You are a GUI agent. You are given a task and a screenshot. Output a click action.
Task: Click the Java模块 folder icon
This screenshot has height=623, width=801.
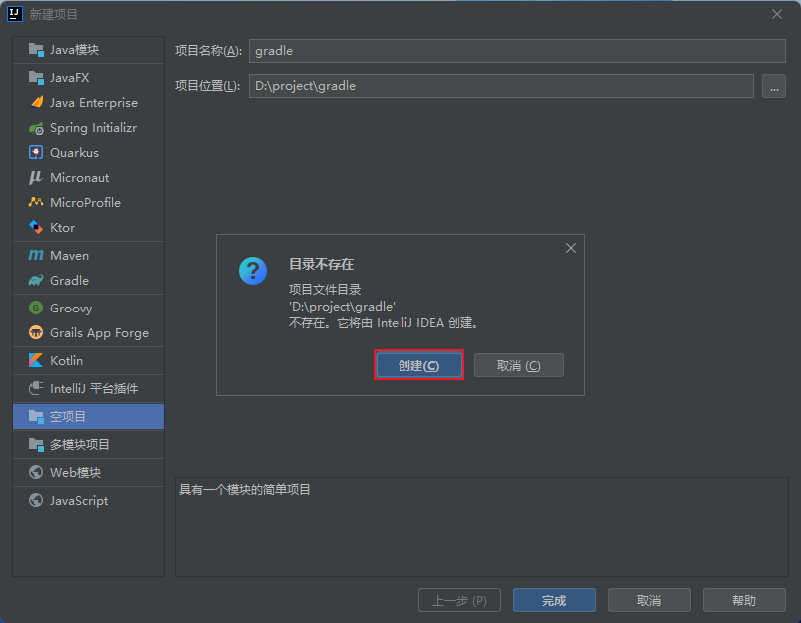(x=36, y=50)
